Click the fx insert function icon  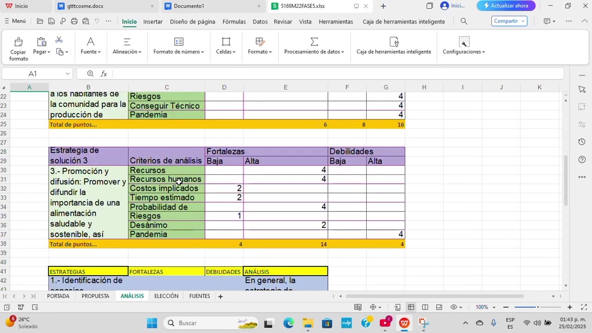(104, 74)
